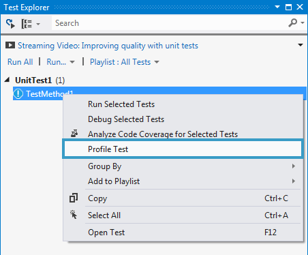The image size is (308, 255).
Task: Maximize the Test Explorer panel
Action: (288, 7)
